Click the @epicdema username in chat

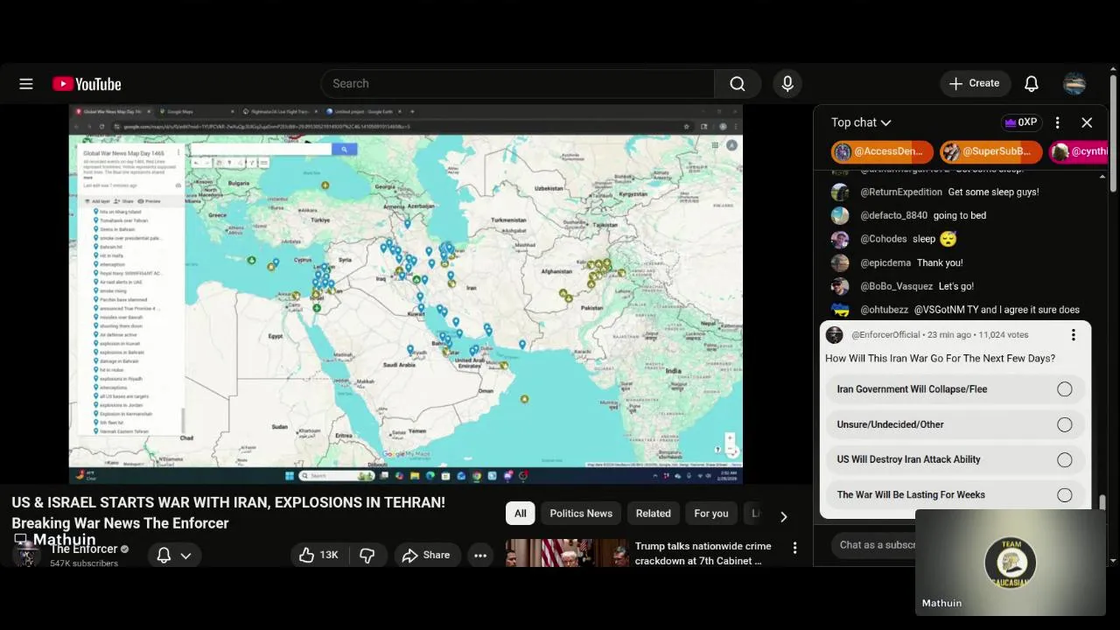click(x=885, y=262)
